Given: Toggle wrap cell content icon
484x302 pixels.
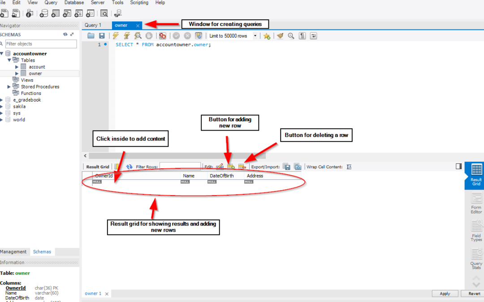Looking at the screenshot, I should tap(349, 167).
